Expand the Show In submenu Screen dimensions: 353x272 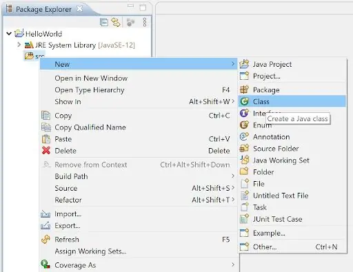(x=139, y=101)
